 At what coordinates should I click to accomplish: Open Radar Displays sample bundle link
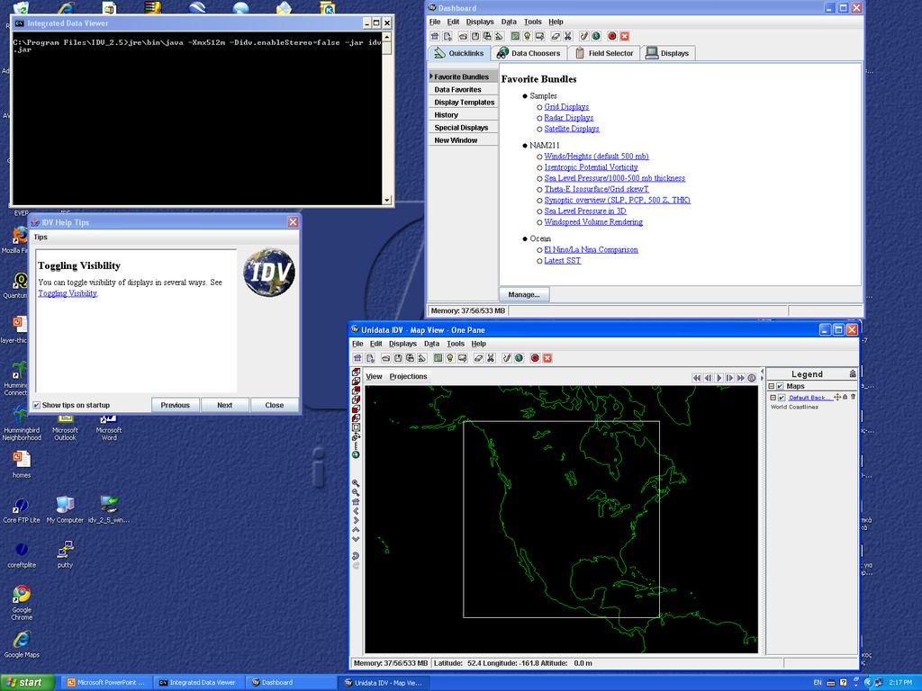click(x=569, y=118)
